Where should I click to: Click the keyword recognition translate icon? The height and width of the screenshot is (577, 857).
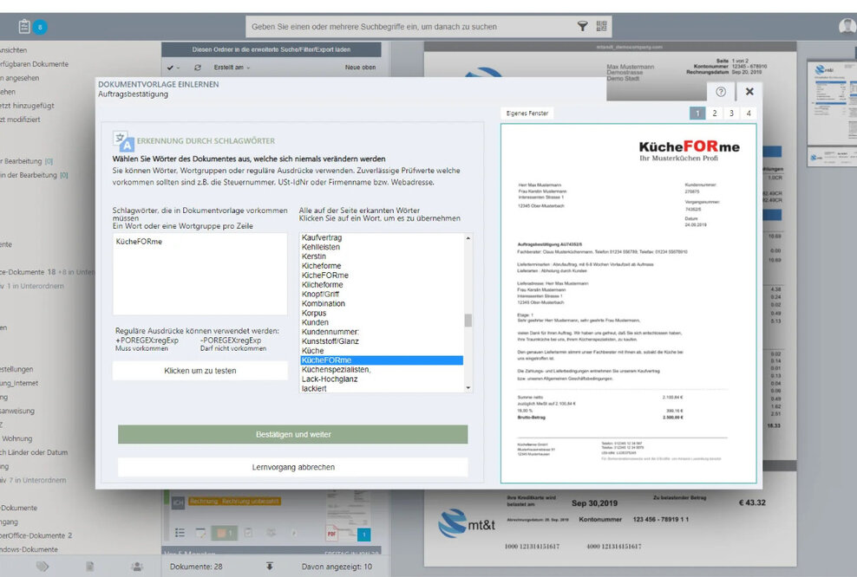121,139
